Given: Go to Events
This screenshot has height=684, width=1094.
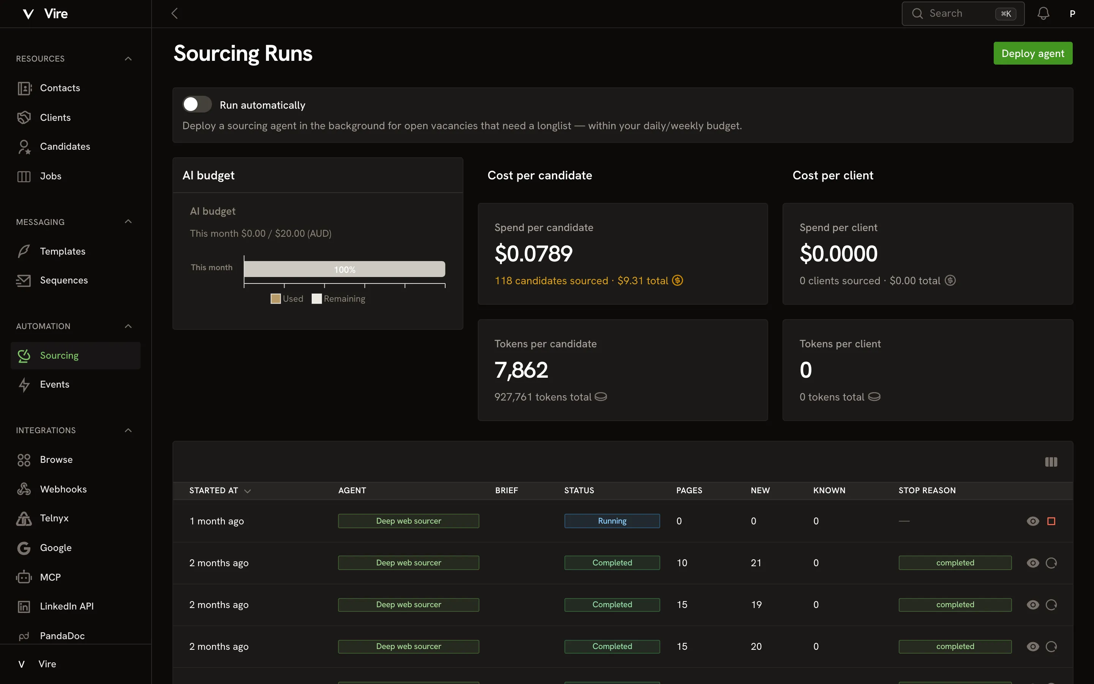Looking at the screenshot, I should pos(76,385).
